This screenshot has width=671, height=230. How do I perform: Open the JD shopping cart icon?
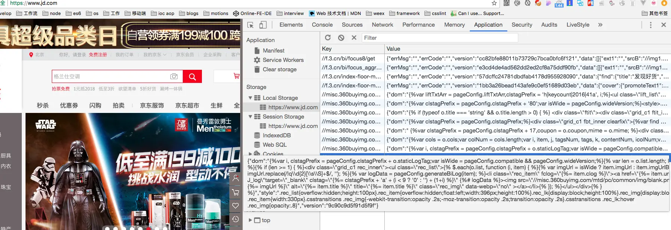[x=236, y=76]
